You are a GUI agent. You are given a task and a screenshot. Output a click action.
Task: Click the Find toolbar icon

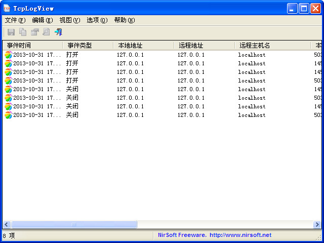pyautogui.click(x=46, y=32)
